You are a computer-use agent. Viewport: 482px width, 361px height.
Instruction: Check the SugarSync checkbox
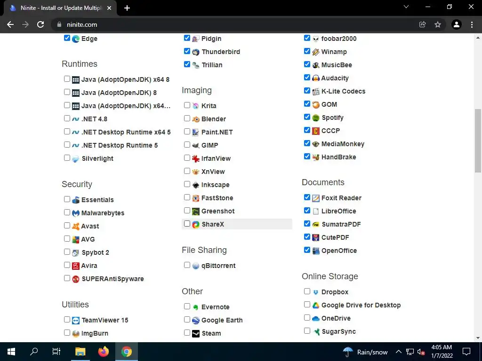point(307,330)
